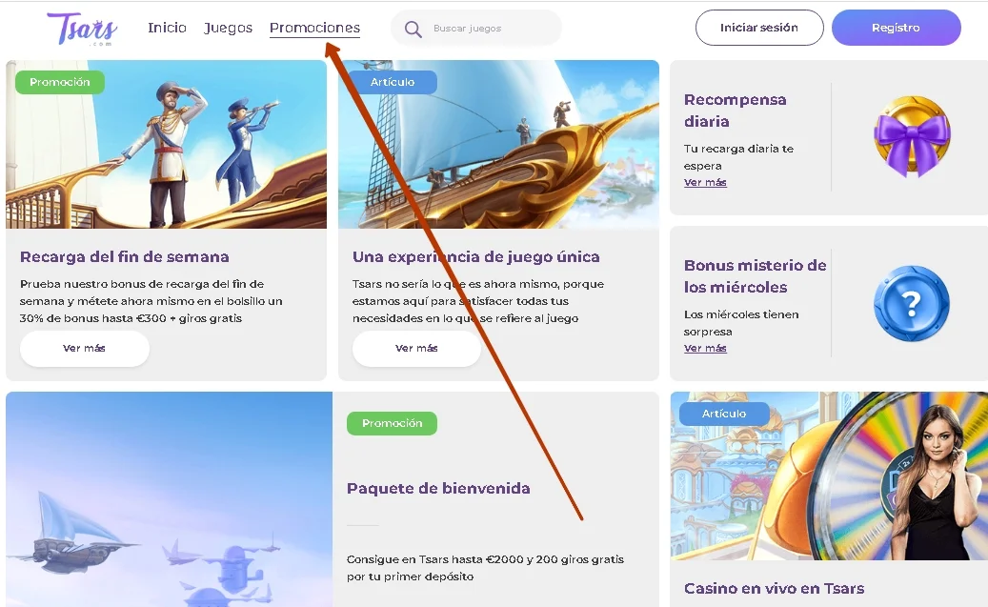Click the description starting Tsars no sería
This screenshot has height=607, width=988.
[x=478, y=301]
